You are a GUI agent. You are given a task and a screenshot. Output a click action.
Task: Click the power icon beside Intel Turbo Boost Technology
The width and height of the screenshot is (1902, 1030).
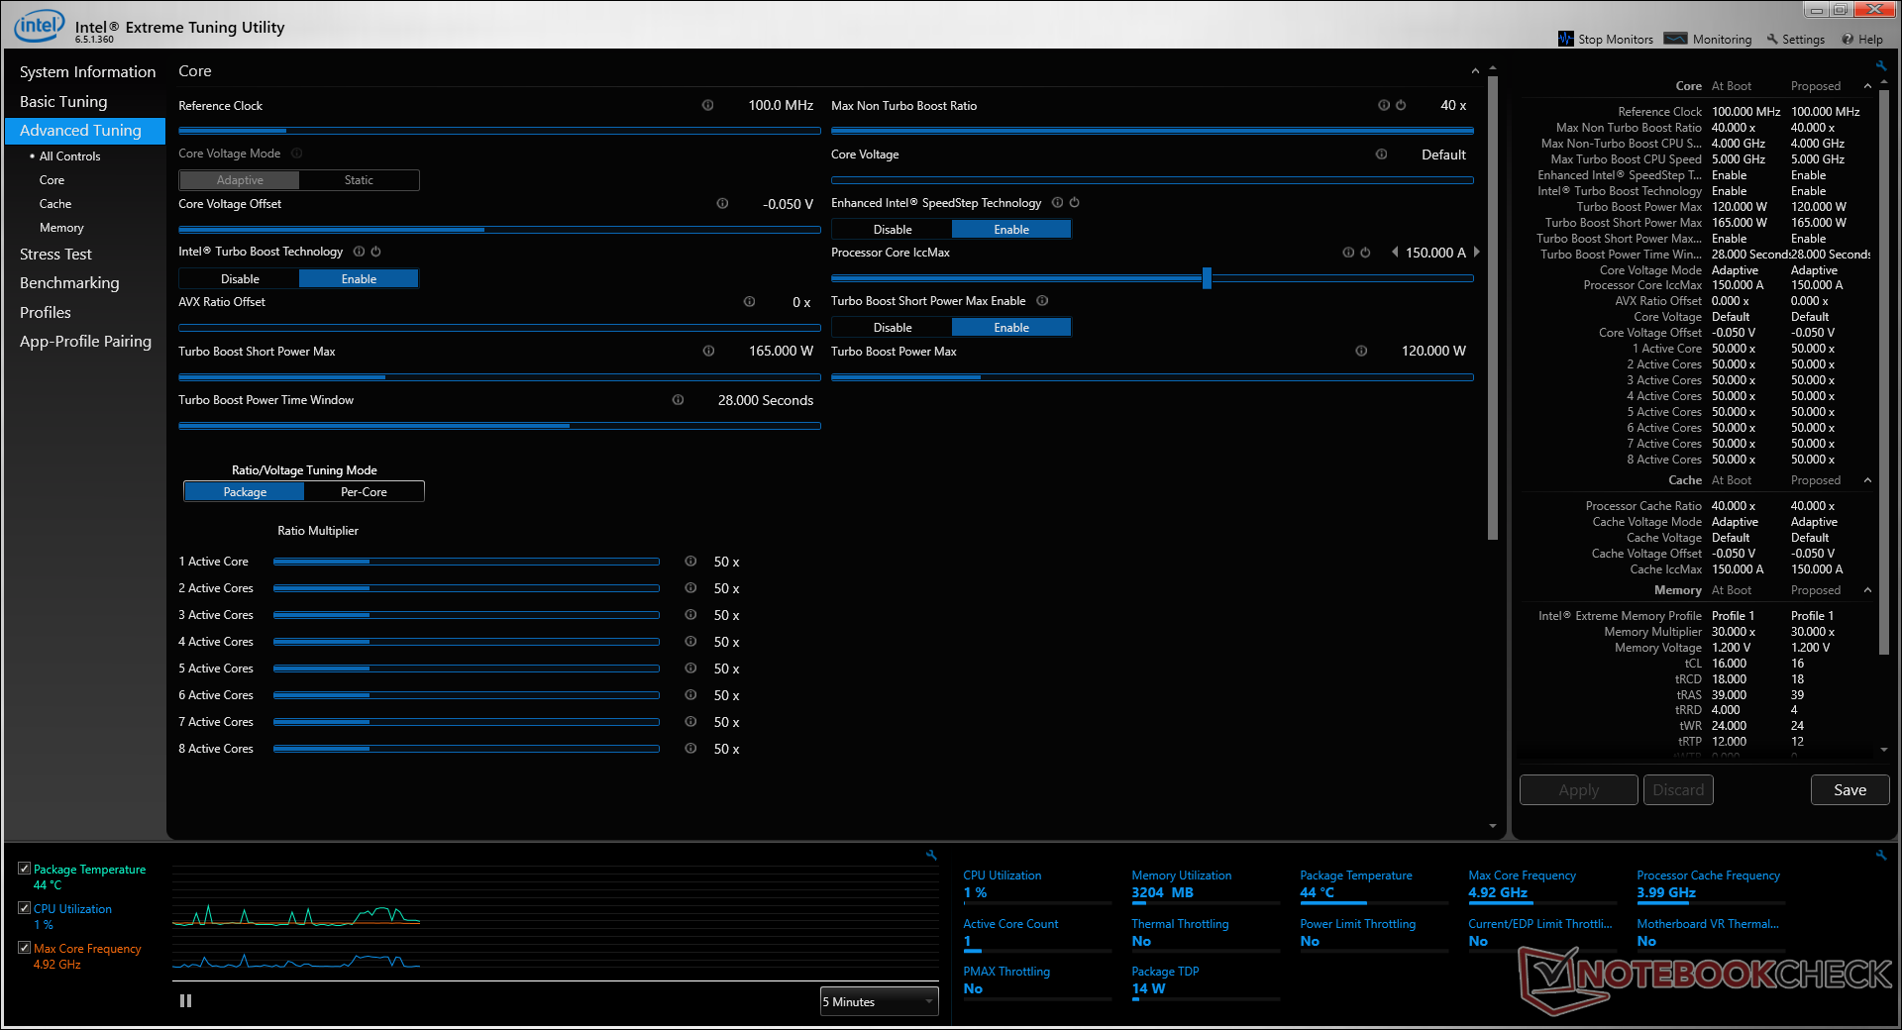tap(375, 252)
